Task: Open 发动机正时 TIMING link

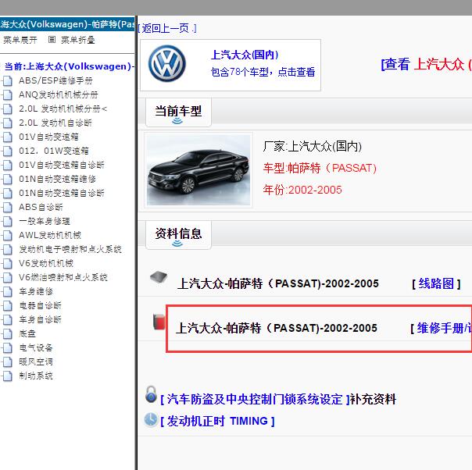Action: point(217,422)
